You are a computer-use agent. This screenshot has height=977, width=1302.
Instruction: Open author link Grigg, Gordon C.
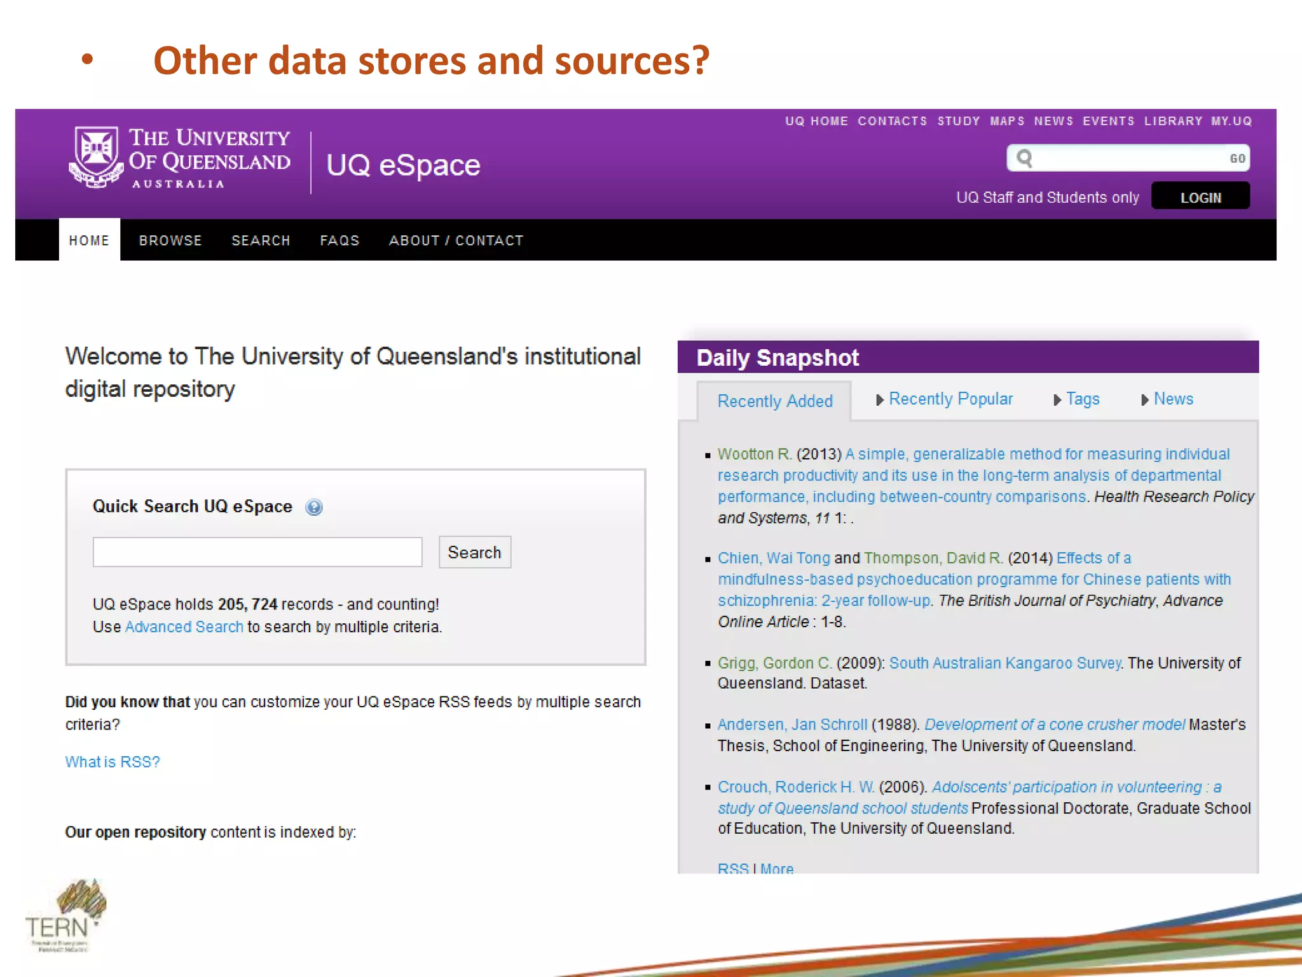774,663
